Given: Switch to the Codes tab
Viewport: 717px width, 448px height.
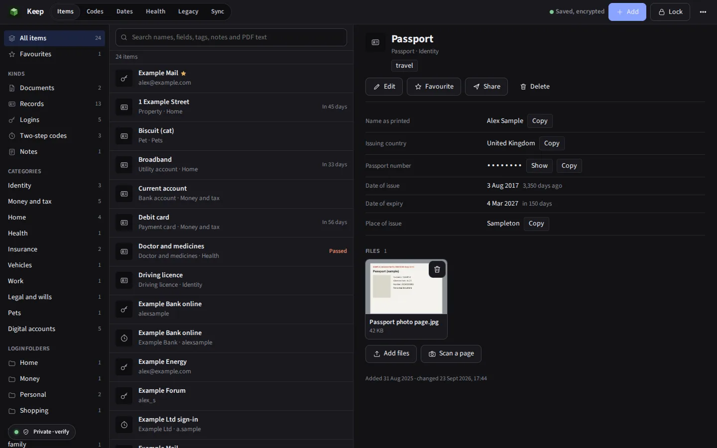Looking at the screenshot, I should pos(95,11).
